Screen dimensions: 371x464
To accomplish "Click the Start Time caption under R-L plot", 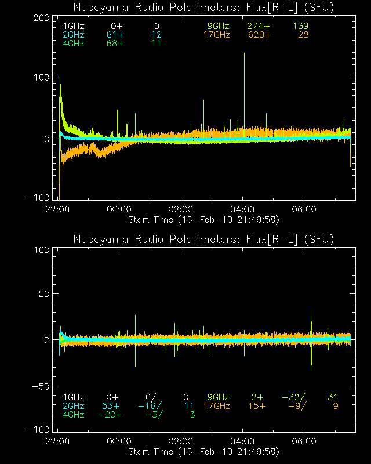I will click(203, 452).
